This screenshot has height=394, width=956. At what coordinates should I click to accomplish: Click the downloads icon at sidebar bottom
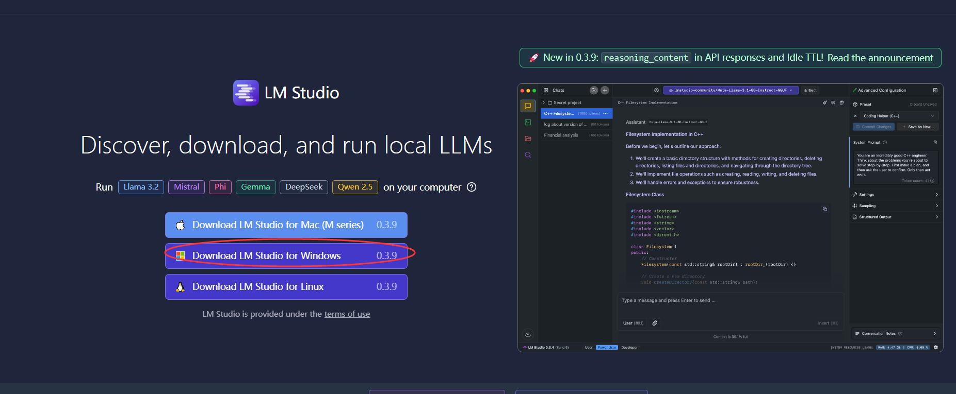(528, 334)
